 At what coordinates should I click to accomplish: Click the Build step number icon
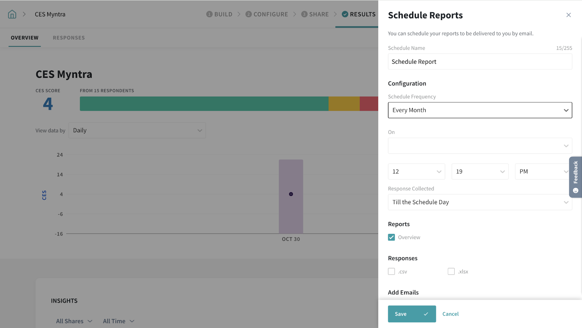point(209,14)
